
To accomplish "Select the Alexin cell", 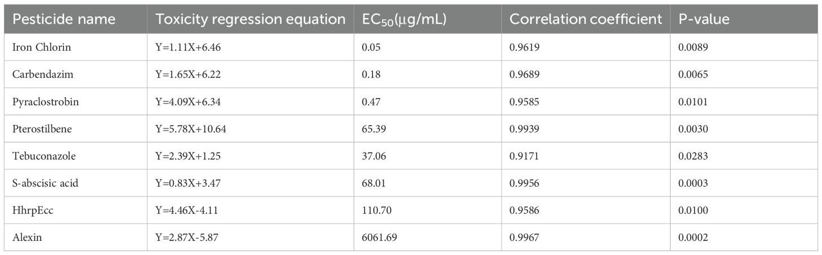I will pyautogui.click(x=27, y=238).
